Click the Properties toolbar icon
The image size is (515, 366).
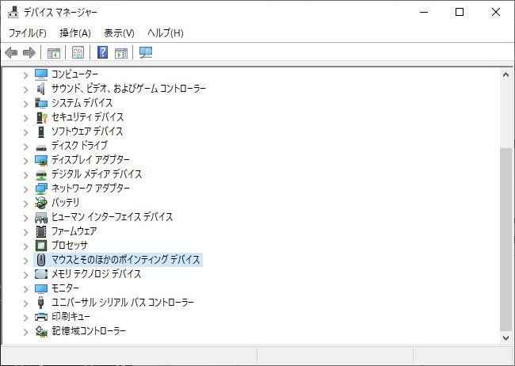point(78,52)
